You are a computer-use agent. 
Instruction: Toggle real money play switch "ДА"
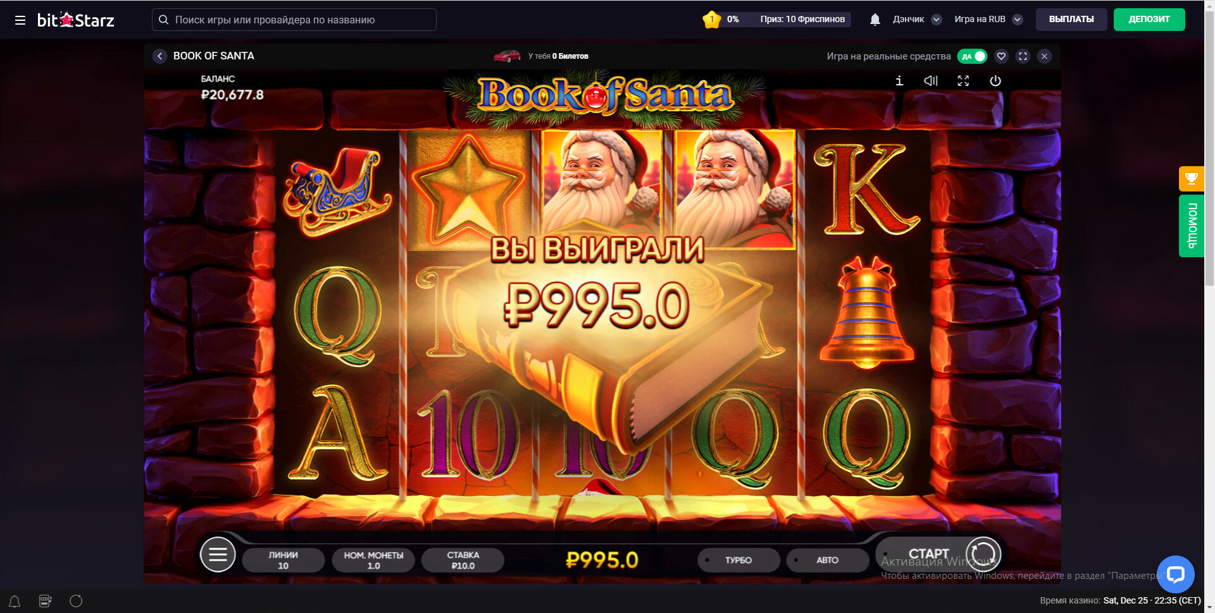[x=972, y=56]
